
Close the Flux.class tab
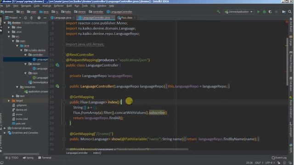(x=135, y=18)
